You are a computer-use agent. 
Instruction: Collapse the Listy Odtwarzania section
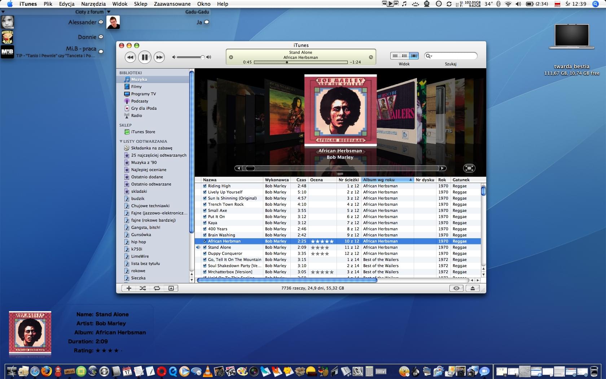[x=121, y=141]
